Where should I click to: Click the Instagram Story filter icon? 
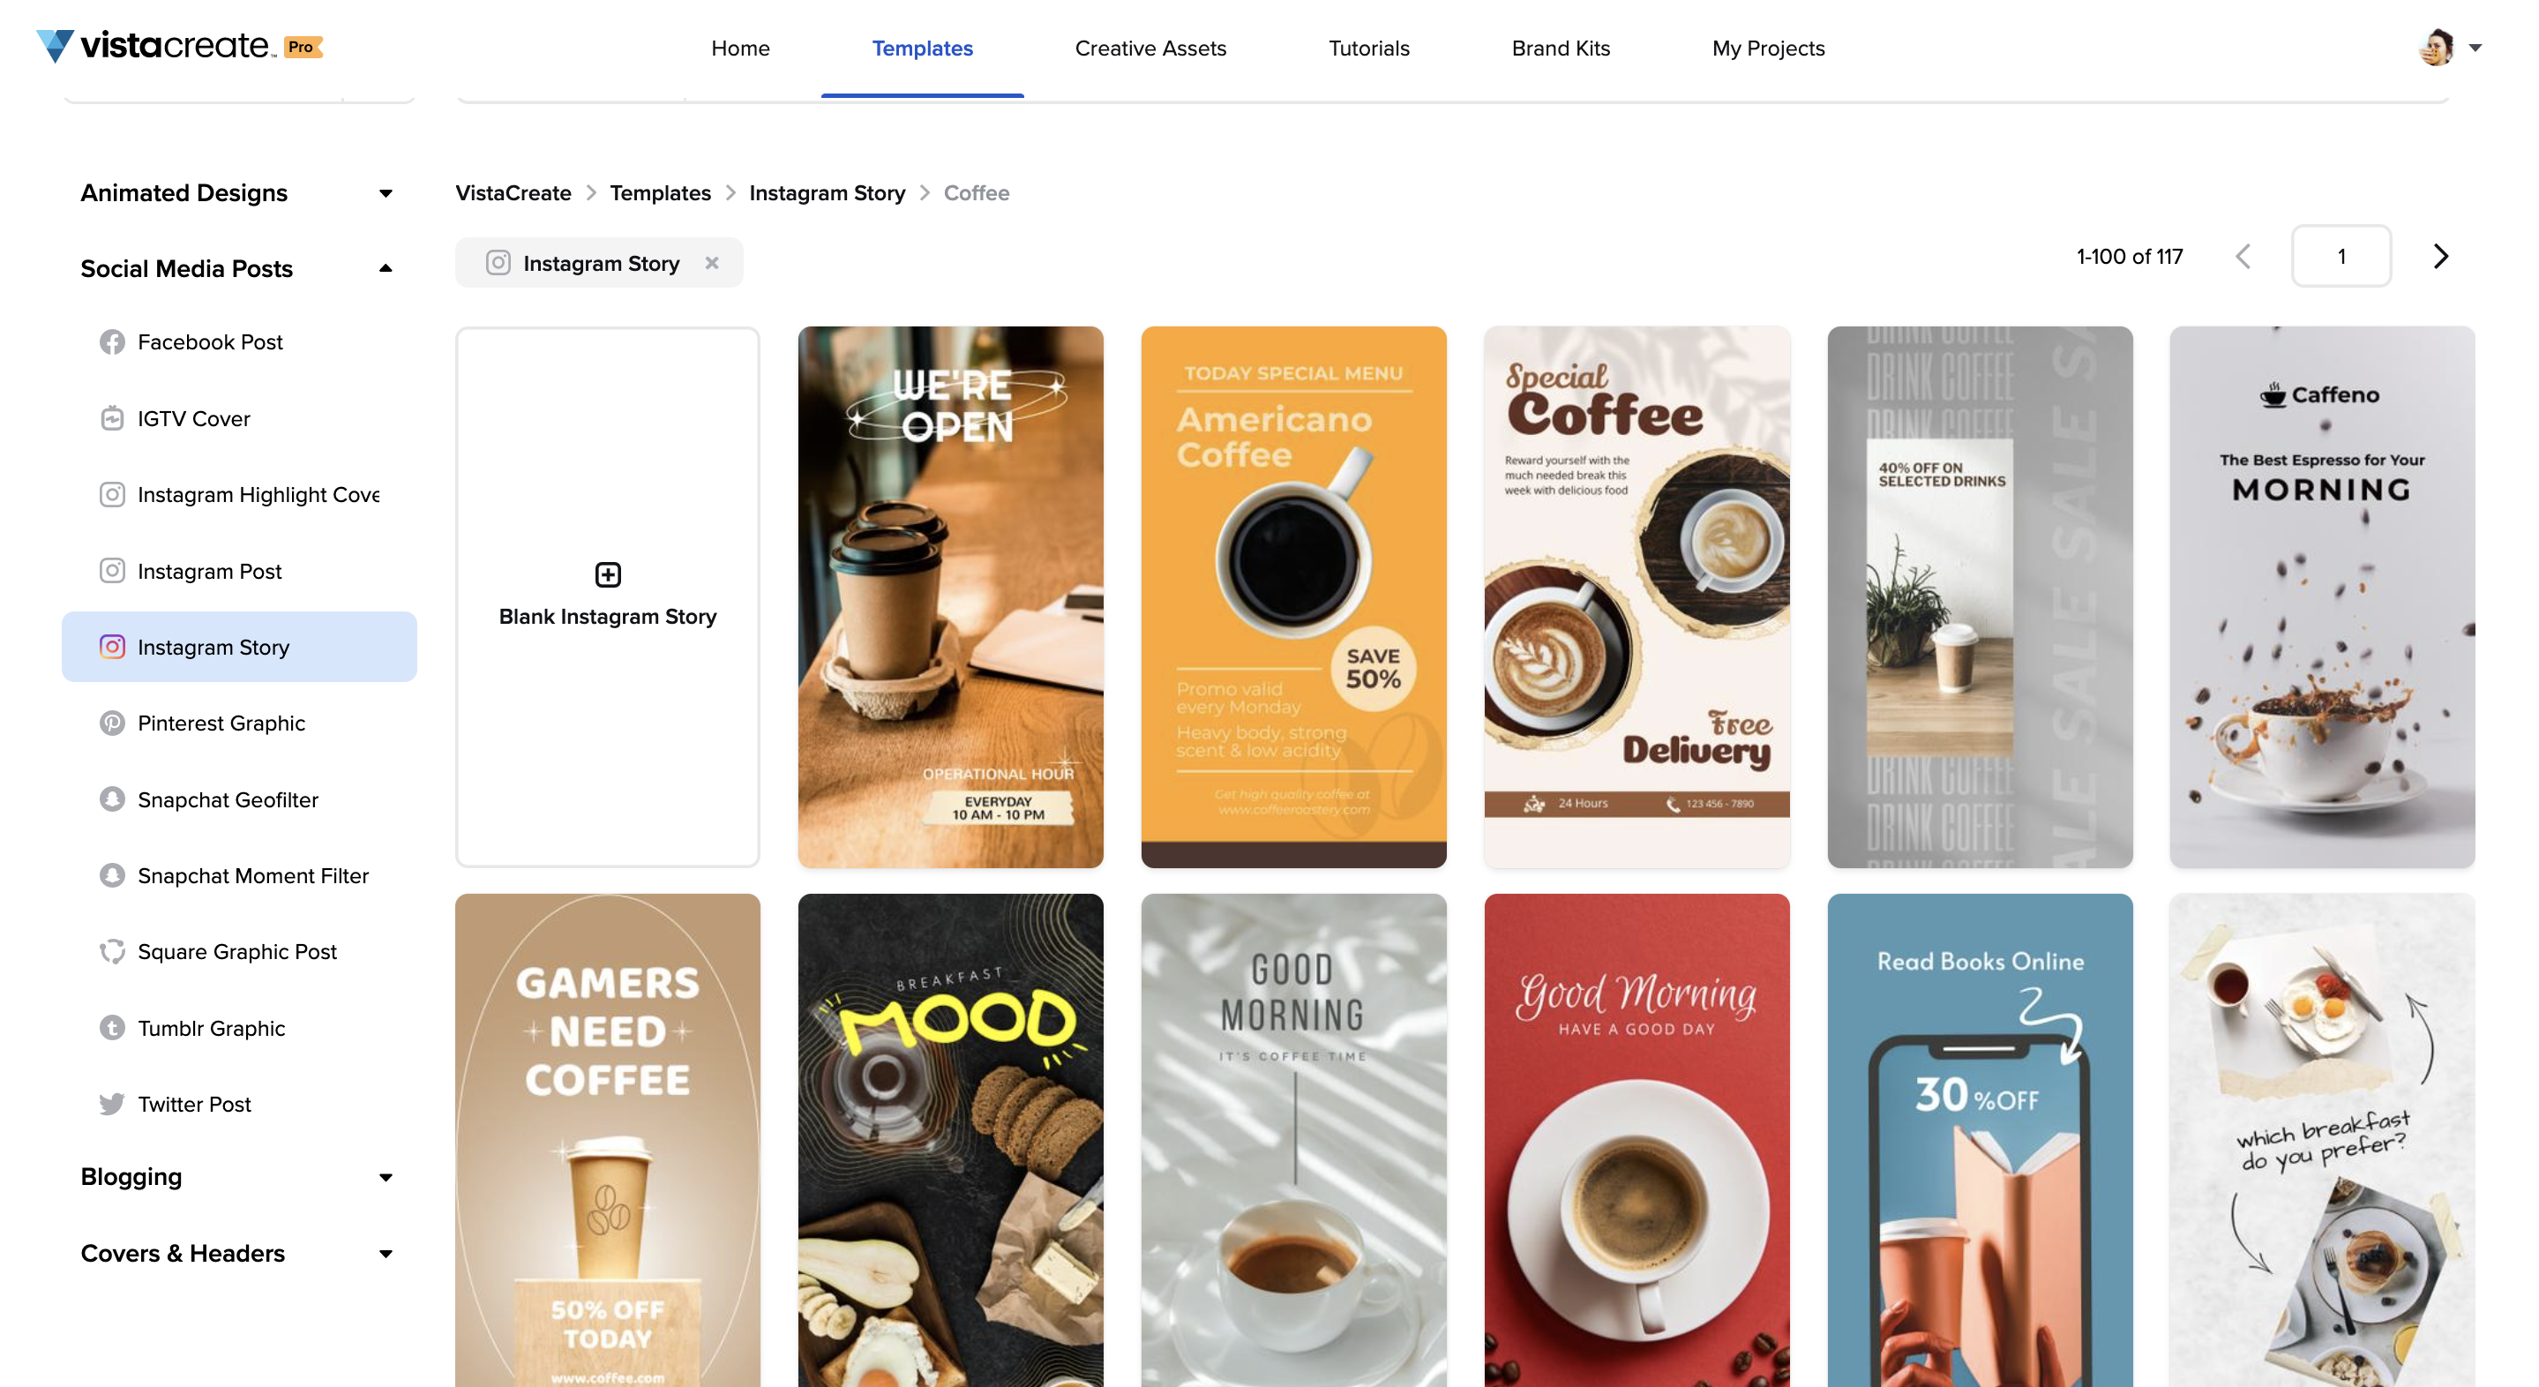point(497,261)
